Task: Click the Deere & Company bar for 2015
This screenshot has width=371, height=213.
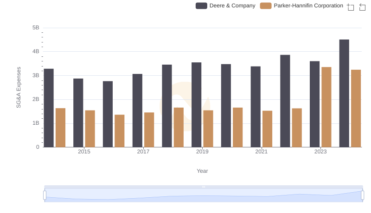Action: [x=78, y=113]
